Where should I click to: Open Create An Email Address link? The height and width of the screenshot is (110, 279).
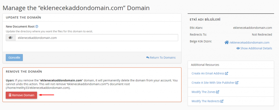[208, 74]
